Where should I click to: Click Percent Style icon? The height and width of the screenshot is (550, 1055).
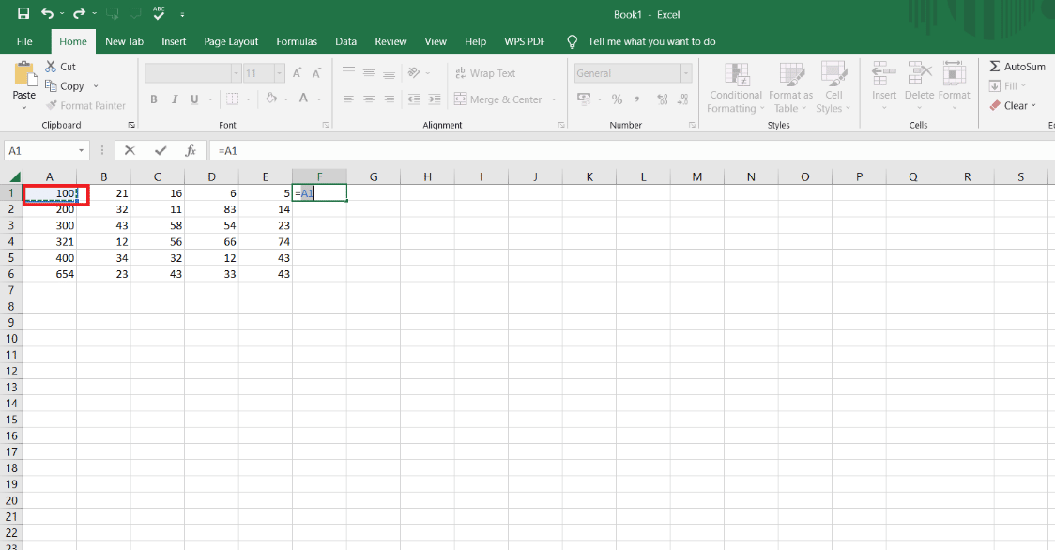click(617, 99)
